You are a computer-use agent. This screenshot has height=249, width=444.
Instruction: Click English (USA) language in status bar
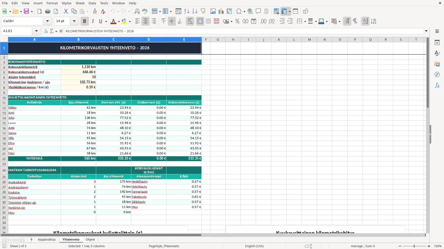254,246
